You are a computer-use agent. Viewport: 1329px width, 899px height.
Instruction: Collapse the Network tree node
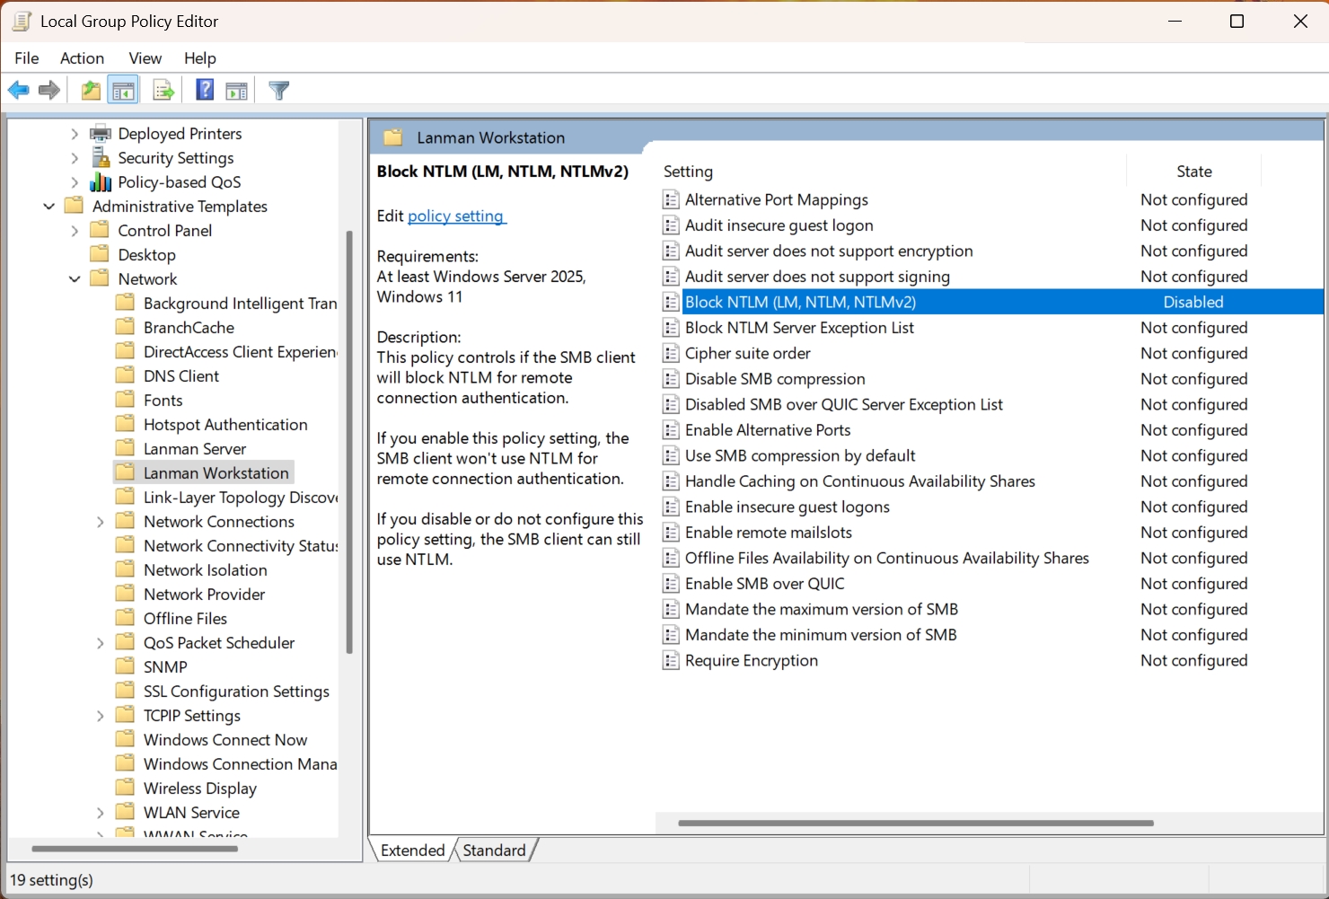[x=75, y=279]
